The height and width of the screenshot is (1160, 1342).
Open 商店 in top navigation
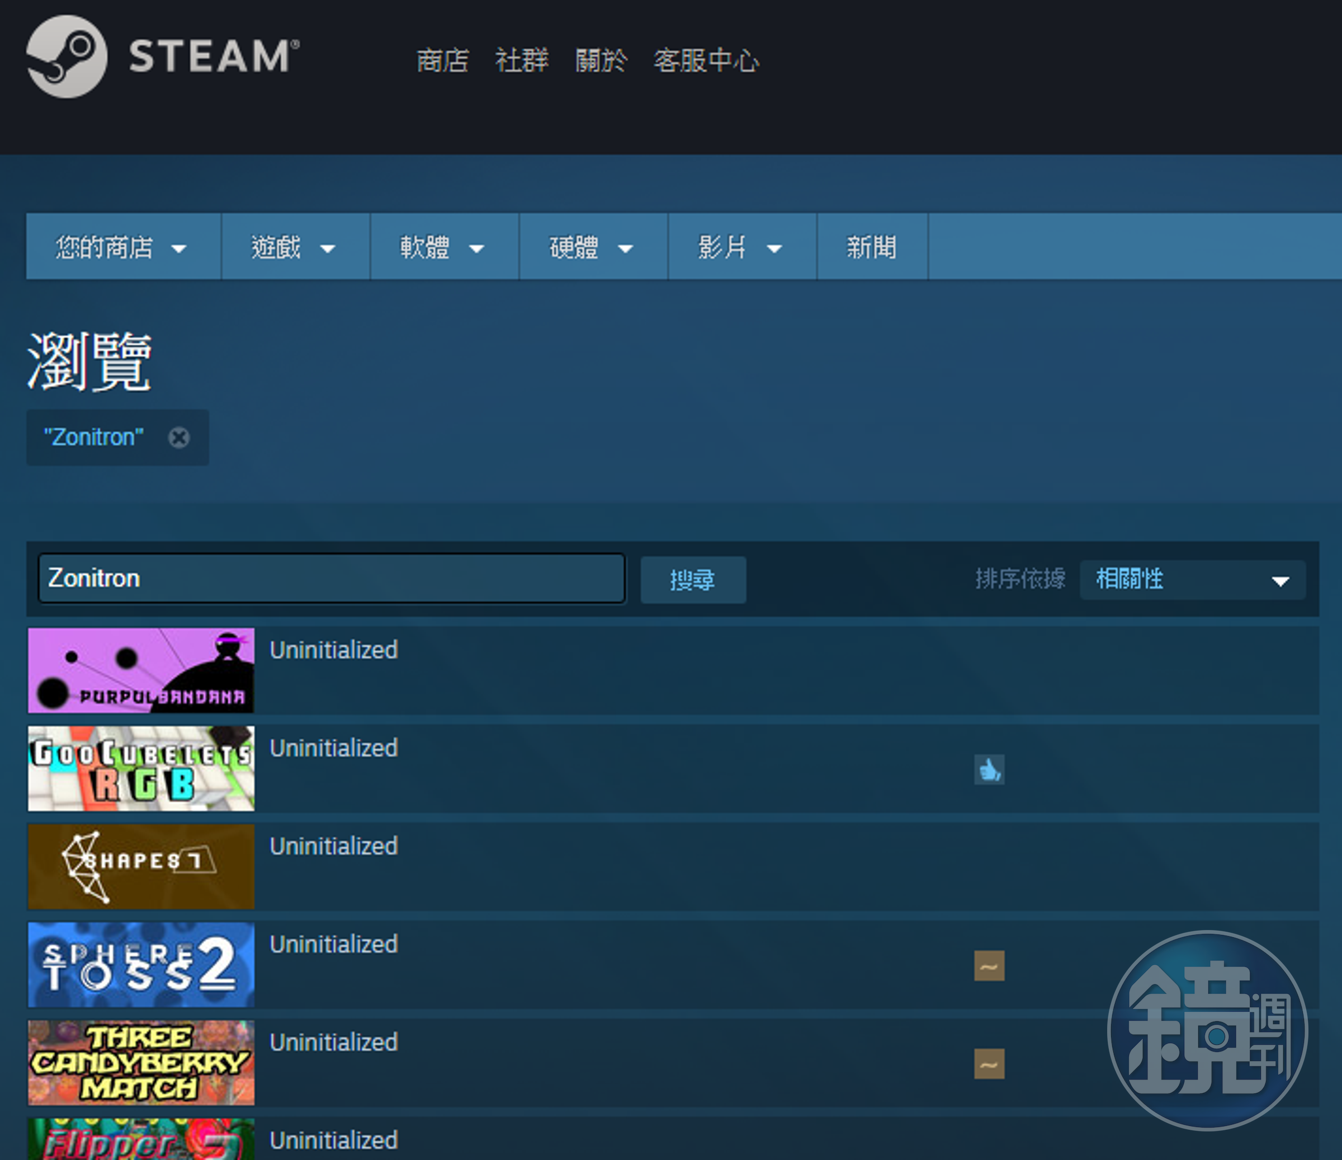(x=442, y=60)
